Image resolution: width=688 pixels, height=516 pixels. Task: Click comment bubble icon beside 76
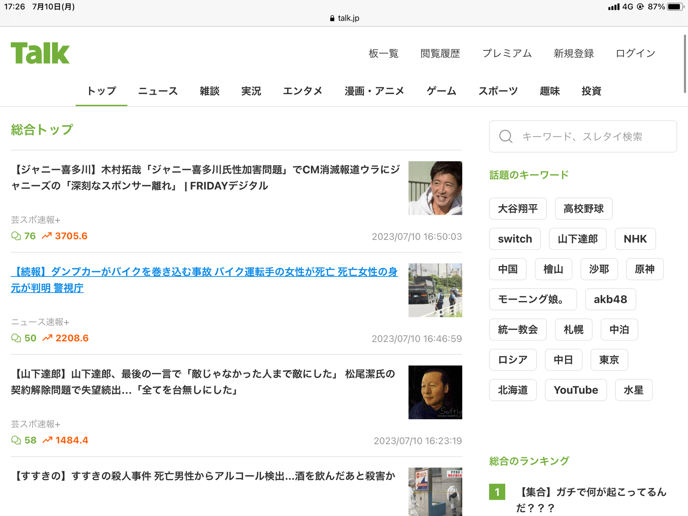click(16, 236)
